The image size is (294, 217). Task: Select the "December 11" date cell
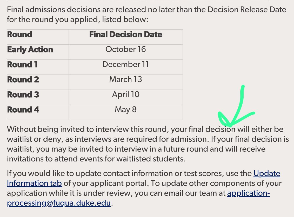click(x=126, y=64)
